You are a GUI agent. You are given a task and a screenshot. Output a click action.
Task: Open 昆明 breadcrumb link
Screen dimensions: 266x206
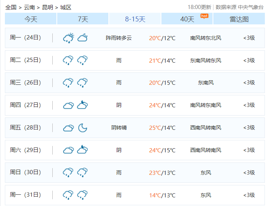(47, 7)
